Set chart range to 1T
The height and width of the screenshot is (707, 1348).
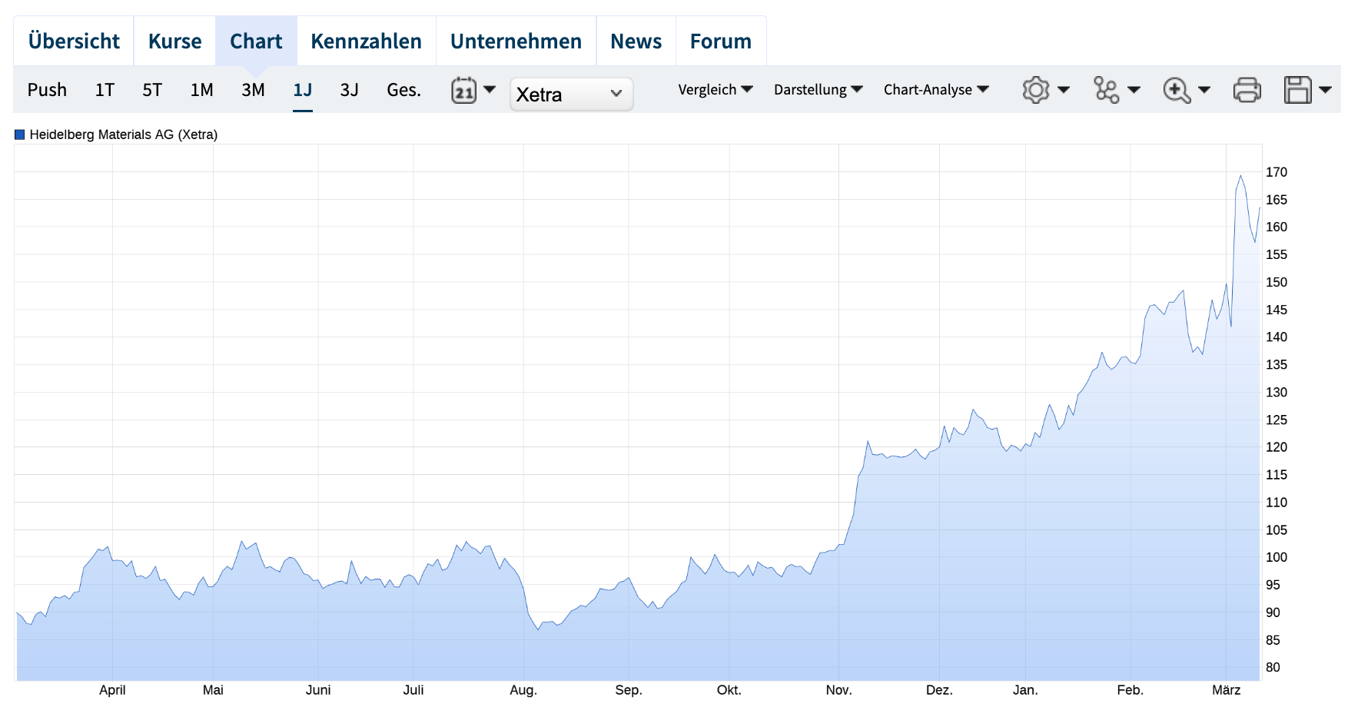coord(105,90)
